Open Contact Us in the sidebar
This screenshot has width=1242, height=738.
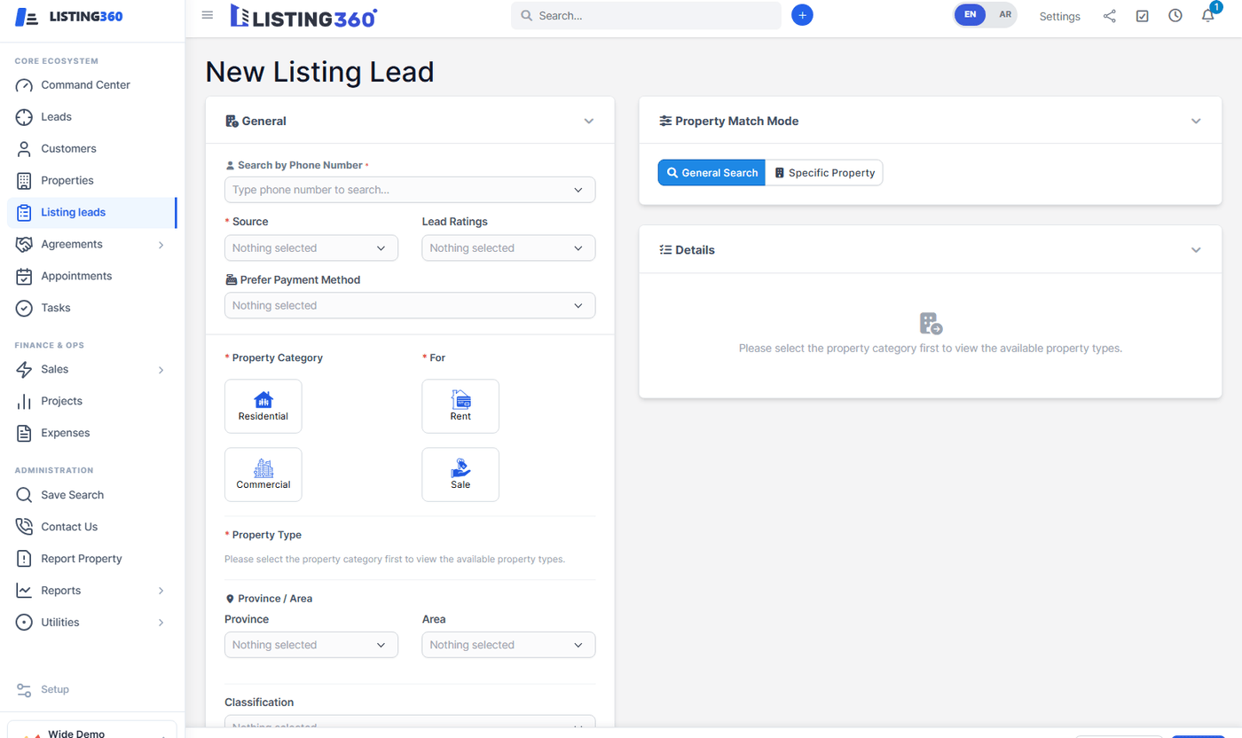pos(92,527)
